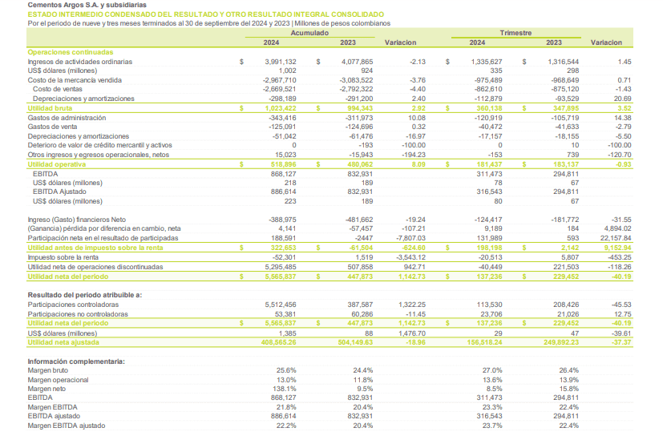Click the operating profit value '480,062'

360,164
